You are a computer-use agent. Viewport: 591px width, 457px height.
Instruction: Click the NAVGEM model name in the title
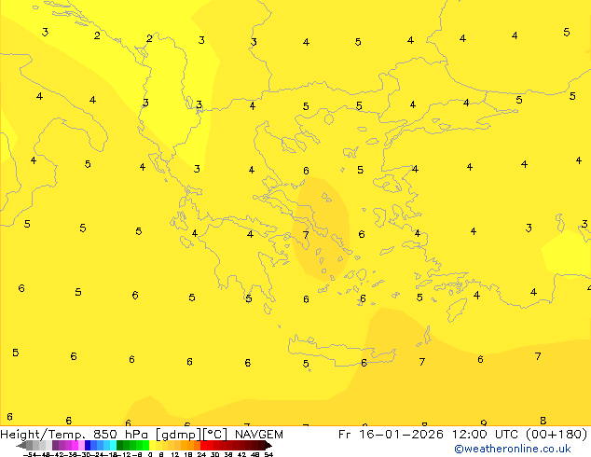click(x=259, y=435)
